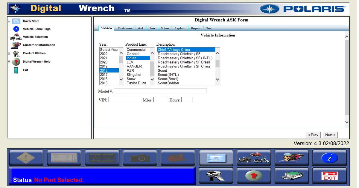Switch to the Customer tab
The width and height of the screenshot is (359, 188).
(125, 28)
